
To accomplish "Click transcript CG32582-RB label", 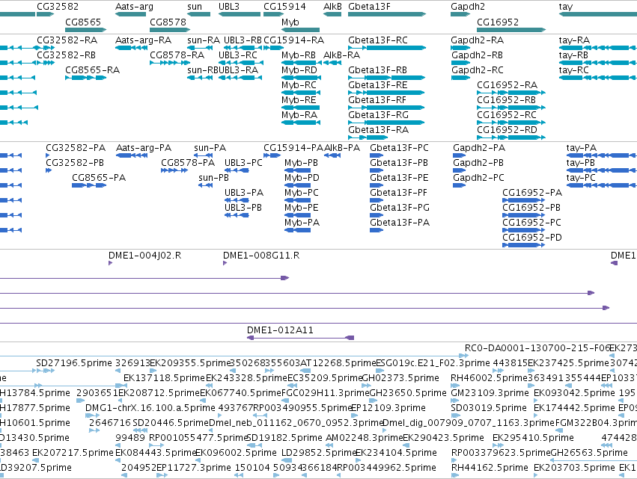I will tap(66, 55).
